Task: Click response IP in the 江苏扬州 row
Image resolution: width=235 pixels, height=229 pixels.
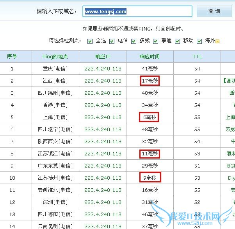Action: coord(103,178)
